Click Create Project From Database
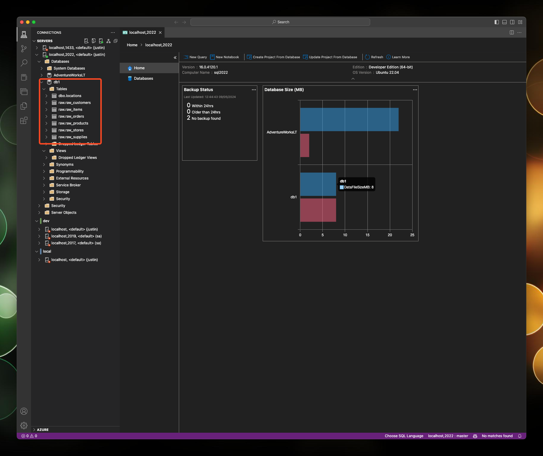The image size is (543, 456). 273,57
